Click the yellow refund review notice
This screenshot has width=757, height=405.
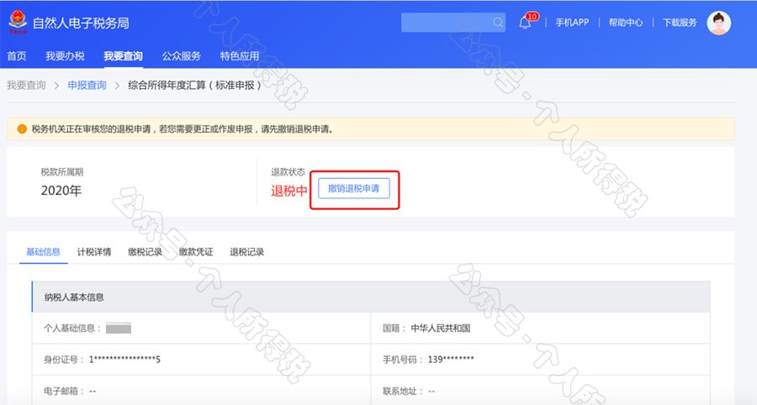371,129
